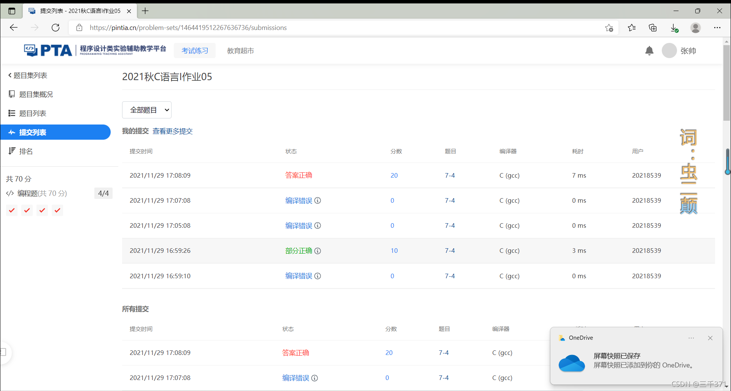Click score 10 in the 16:59:26 row
Screen dimensions: 731x391
(x=394, y=251)
